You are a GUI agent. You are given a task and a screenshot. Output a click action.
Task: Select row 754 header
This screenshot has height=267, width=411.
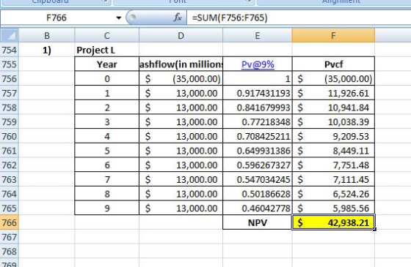coord(10,50)
